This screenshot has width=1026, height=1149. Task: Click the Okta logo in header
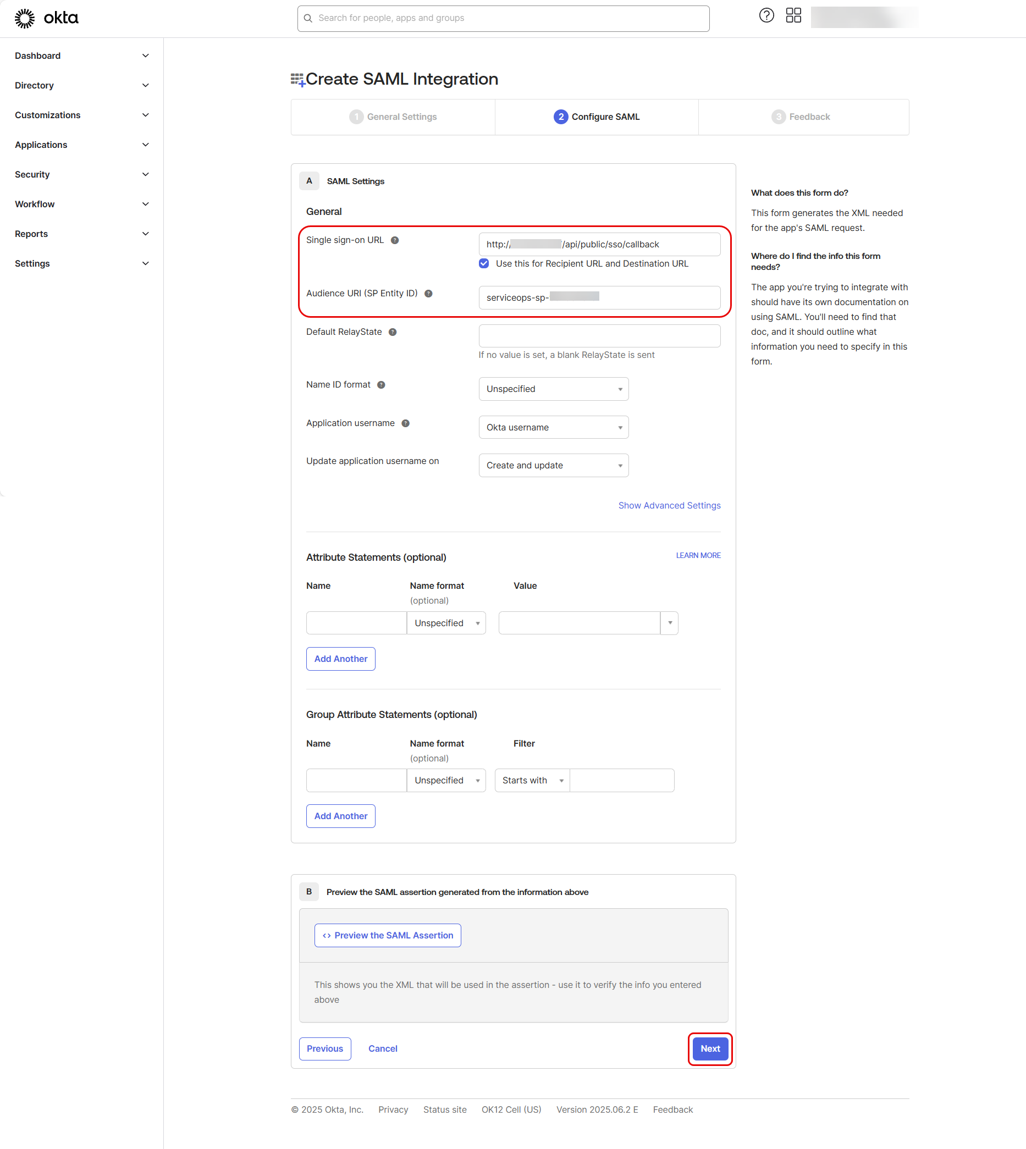(x=46, y=18)
